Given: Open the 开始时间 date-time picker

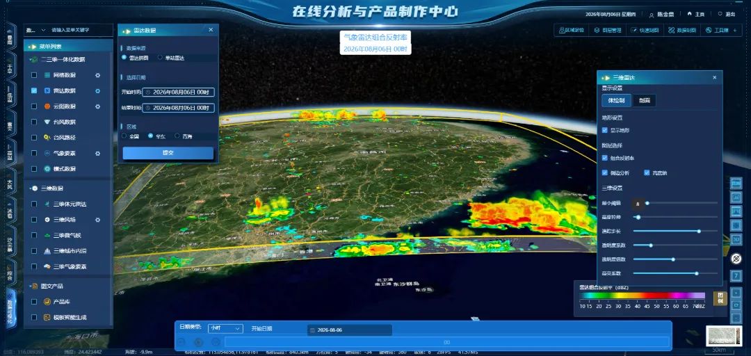Looking at the screenshot, I should click(x=179, y=92).
